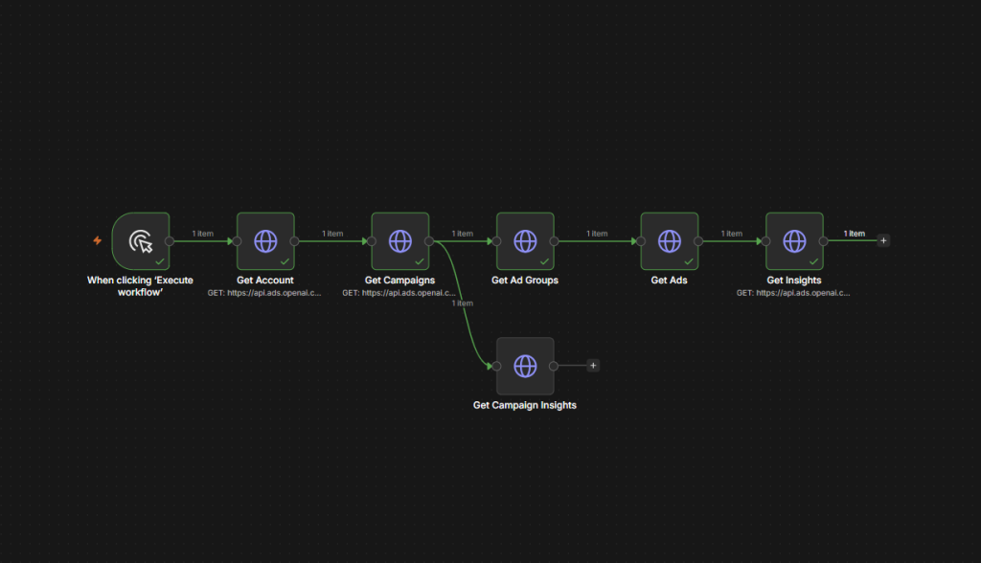Click the input connector of Get Insights
981x563 pixels.
click(x=766, y=241)
